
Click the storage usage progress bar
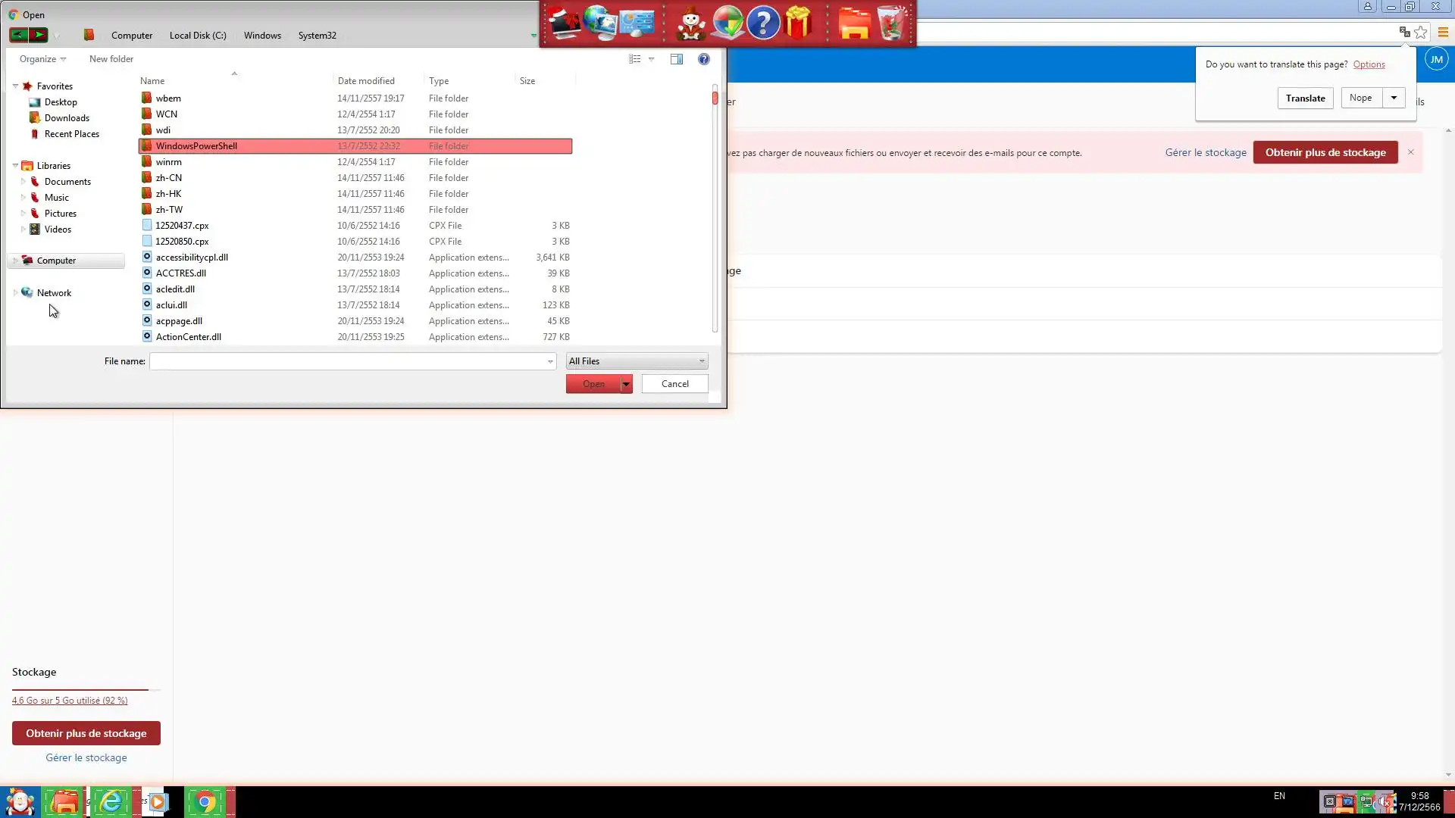(86, 689)
